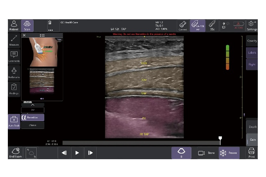Open the three-dots more options box
Viewport: 266px width, 177px height.
53,26
